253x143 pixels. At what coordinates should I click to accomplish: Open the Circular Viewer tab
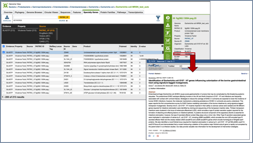(x=51, y=12)
